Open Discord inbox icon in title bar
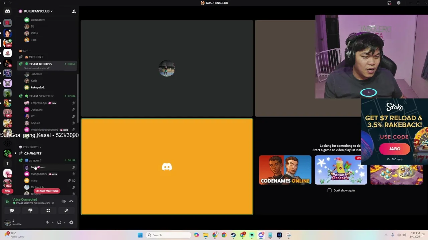This screenshot has width=428, height=240. tap(390, 3)
